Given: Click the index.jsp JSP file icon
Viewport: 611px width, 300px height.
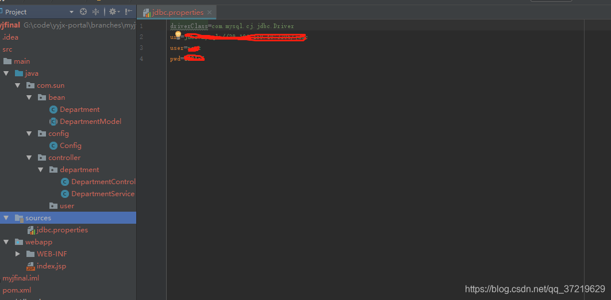Looking at the screenshot, I should click(30, 267).
